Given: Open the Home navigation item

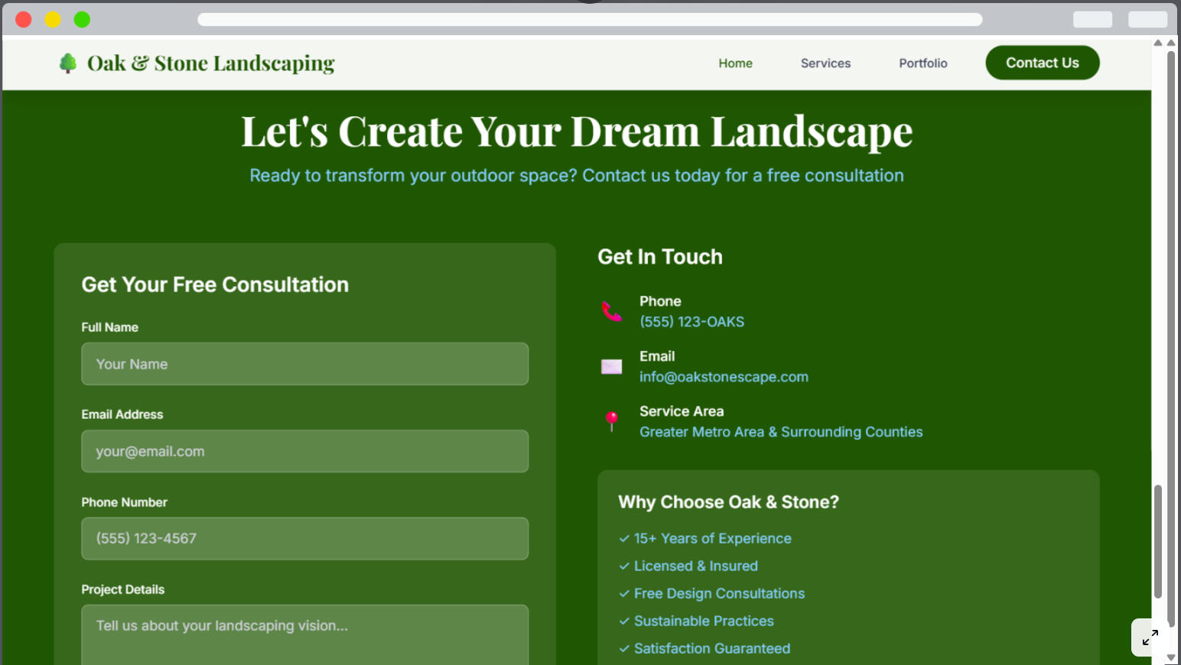Looking at the screenshot, I should coord(735,63).
